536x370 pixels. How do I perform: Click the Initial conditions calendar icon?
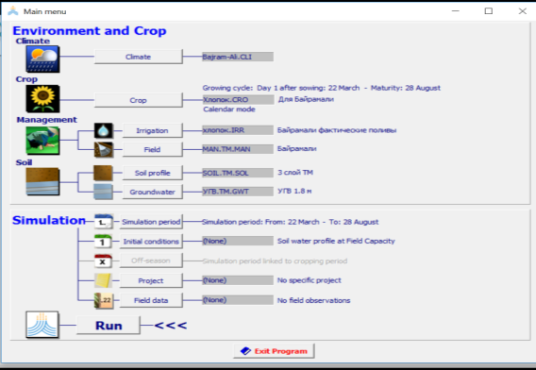click(x=104, y=242)
